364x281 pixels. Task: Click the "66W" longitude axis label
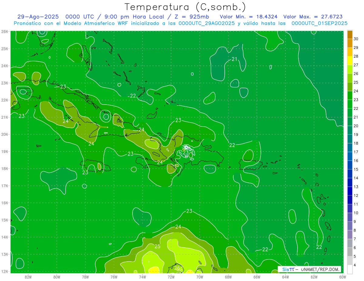pos(257,276)
